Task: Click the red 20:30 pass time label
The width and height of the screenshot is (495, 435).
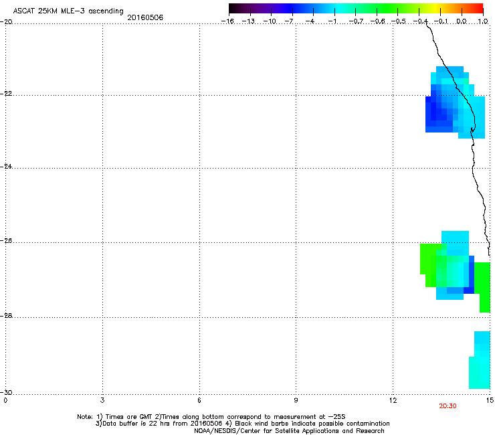Action: pyautogui.click(x=448, y=406)
